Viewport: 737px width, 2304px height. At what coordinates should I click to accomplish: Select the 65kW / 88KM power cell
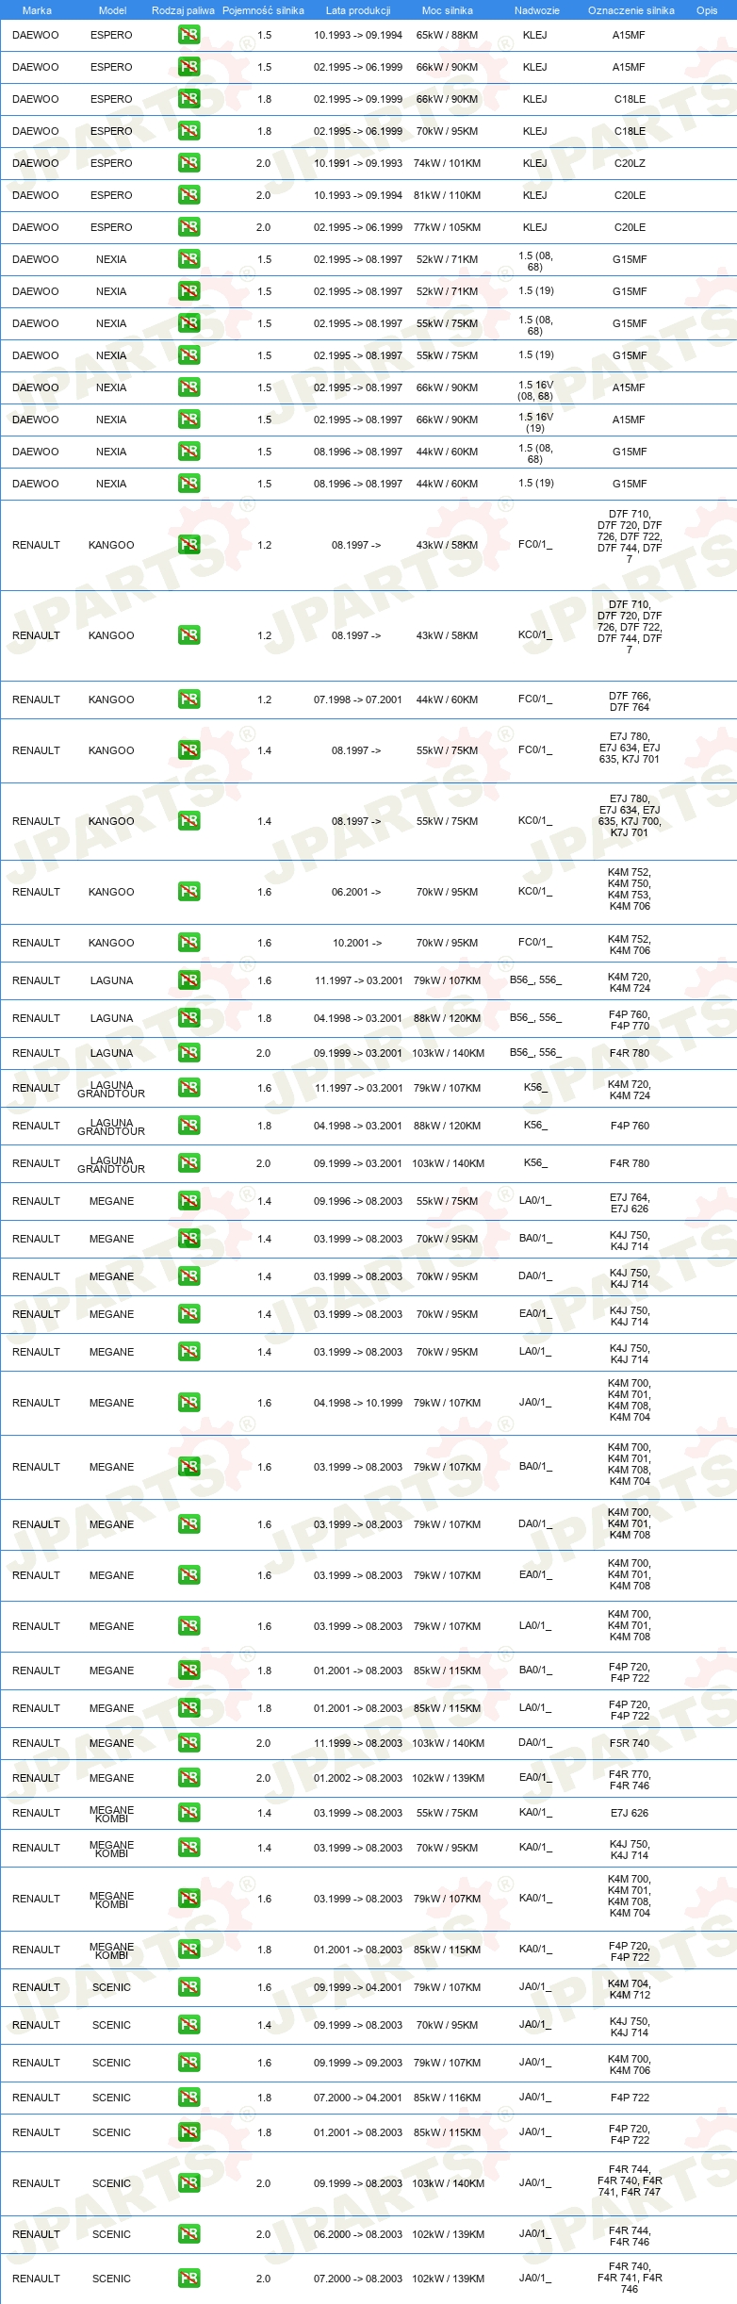pos(447,35)
